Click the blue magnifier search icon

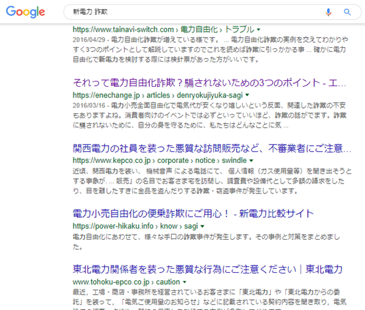347,12
